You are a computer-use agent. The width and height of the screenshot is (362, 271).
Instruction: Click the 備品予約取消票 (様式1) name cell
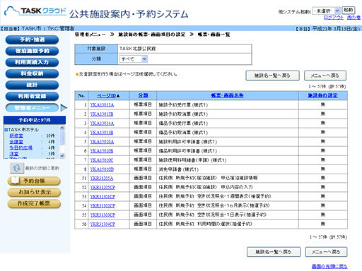coord(228,133)
